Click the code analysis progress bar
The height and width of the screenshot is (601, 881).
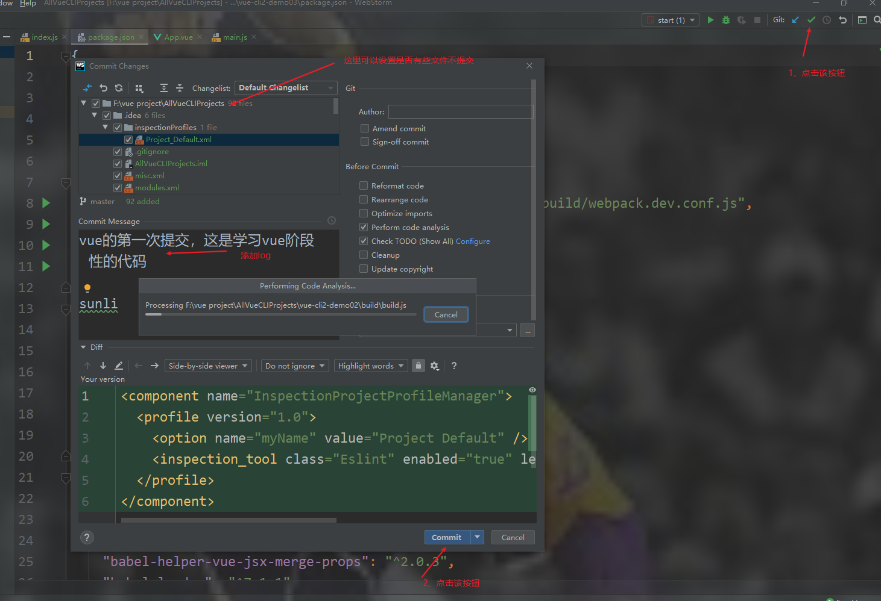click(x=280, y=314)
